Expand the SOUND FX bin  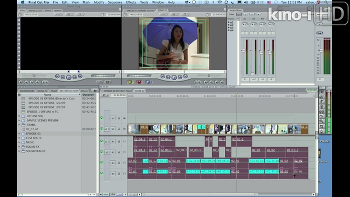pos(19,147)
